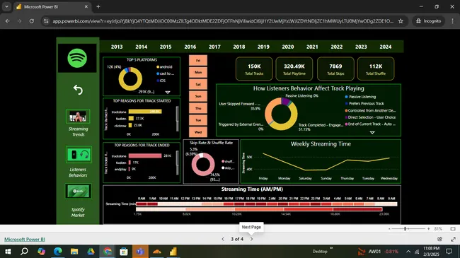Open the Spotify Market page thumbnail

(x=78, y=191)
